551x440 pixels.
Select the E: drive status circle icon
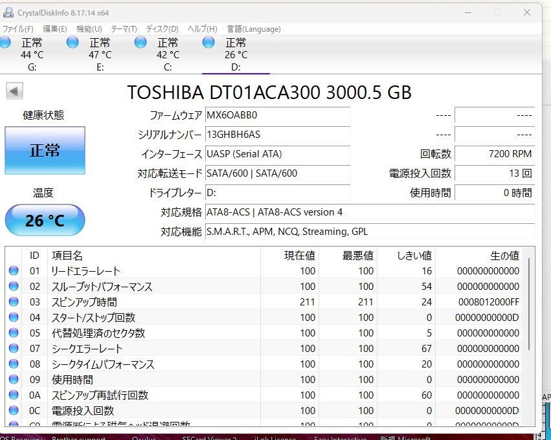(x=73, y=43)
